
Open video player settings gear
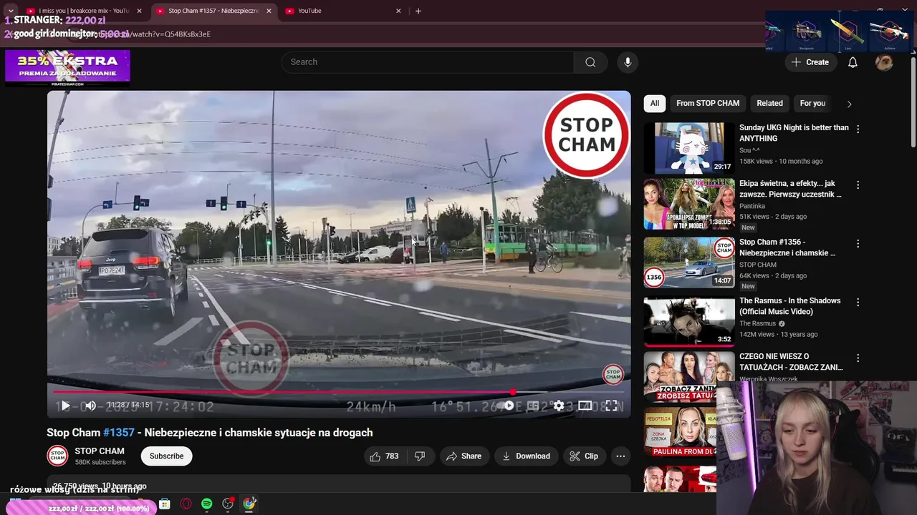(559, 406)
